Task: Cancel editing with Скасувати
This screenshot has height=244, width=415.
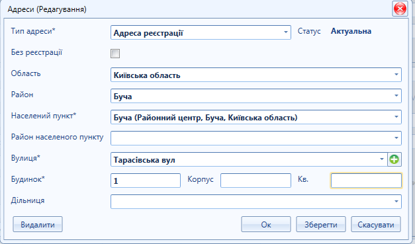Action: 376,224
